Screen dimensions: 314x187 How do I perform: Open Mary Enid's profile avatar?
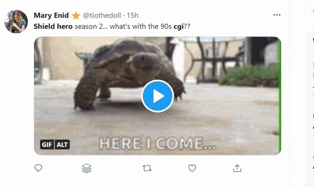click(16, 21)
